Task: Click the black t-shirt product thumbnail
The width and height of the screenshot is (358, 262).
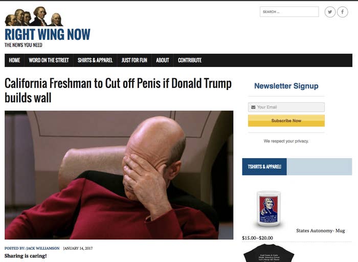Action: tap(268, 253)
